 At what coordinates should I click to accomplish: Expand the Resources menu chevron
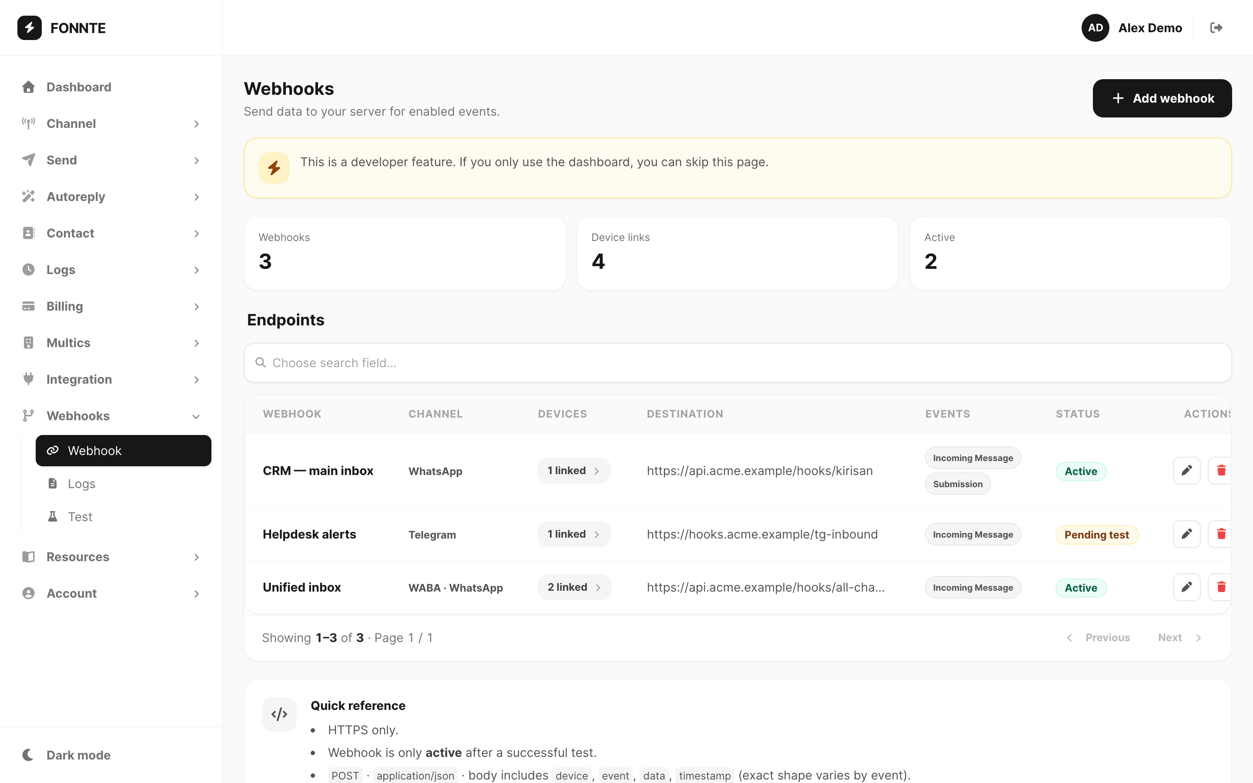click(196, 557)
